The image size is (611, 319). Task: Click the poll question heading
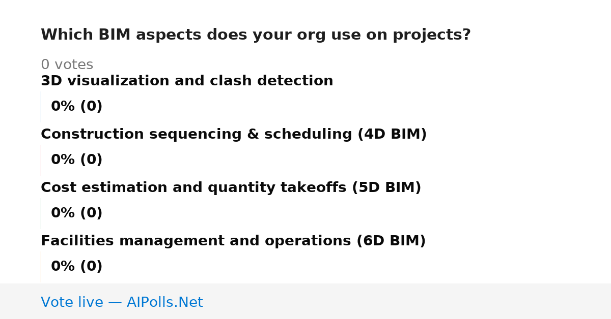coord(256,35)
